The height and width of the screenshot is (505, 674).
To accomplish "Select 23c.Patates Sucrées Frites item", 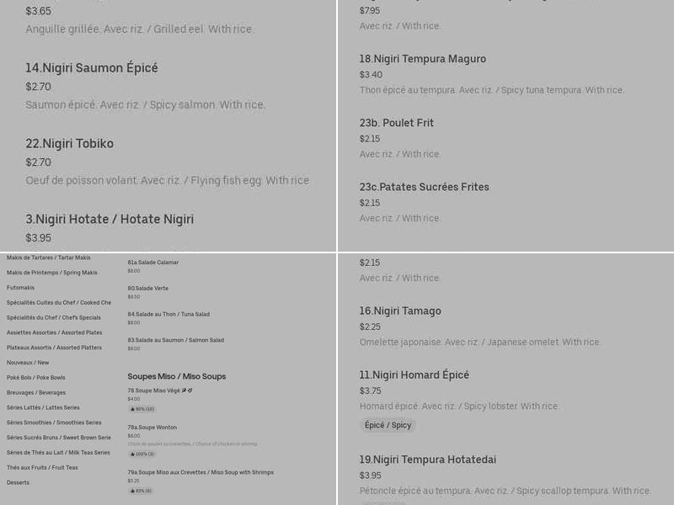I will point(425,187).
